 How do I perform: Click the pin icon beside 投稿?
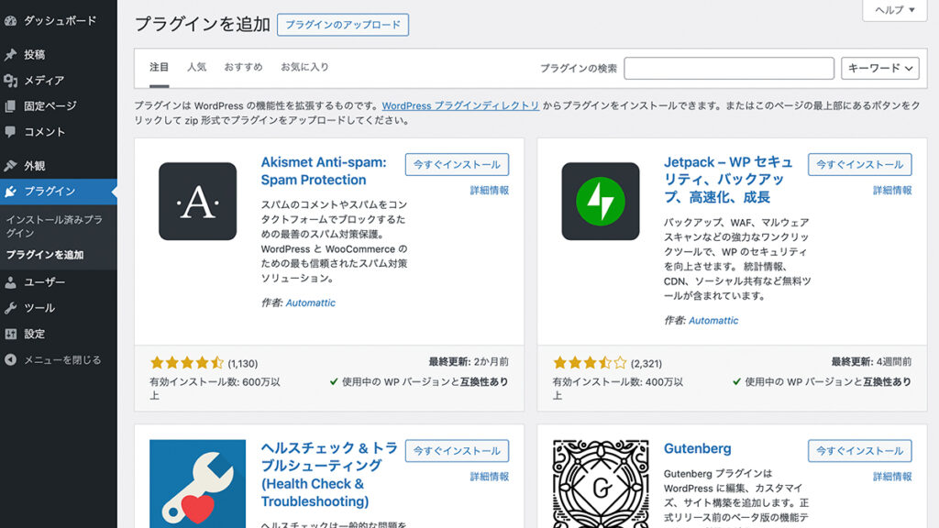(x=10, y=54)
